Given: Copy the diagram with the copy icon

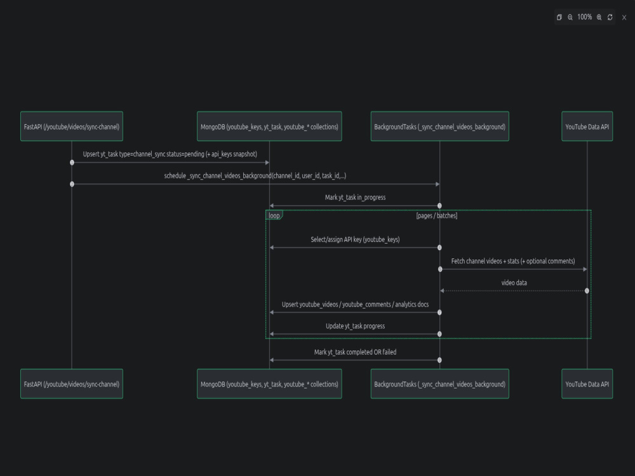Looking at the screenshot, I should click(559, 17).
